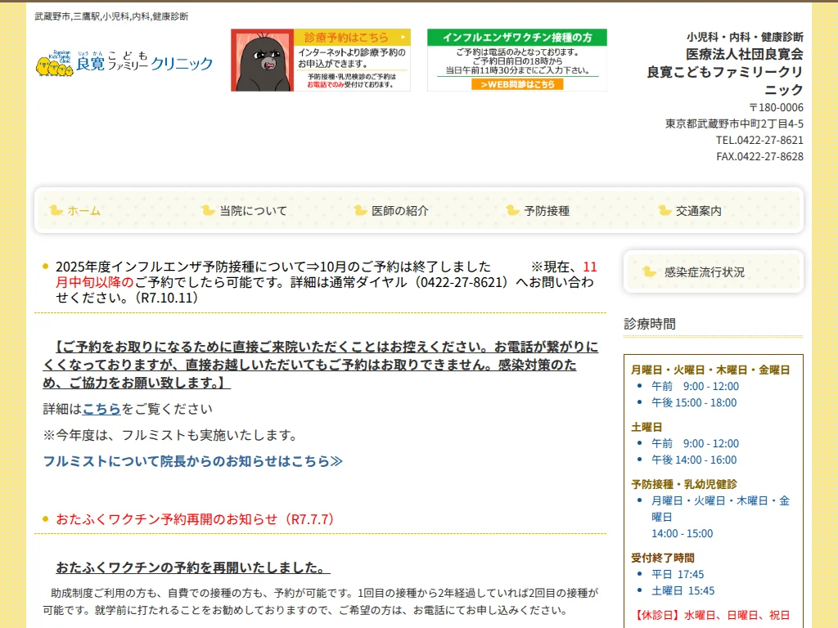Image resolution: width=838 pixels, height=628 pixels.
Task: Click the 土曜日 hours heading
Action: (x=647, y=427)
